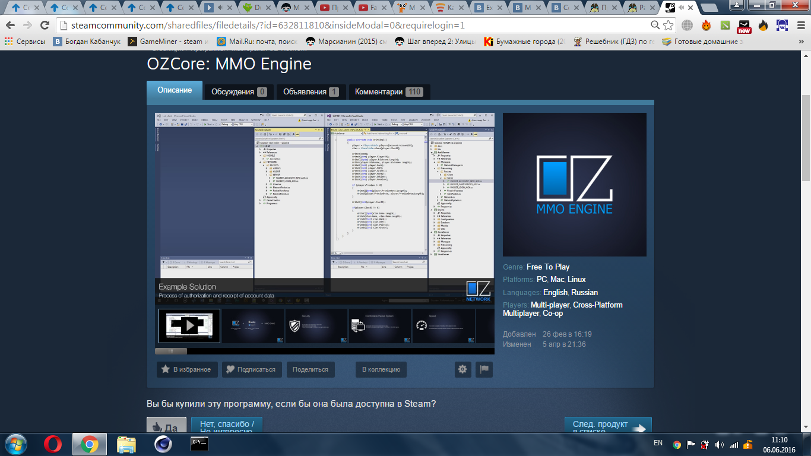
Task: Click the thumbnail strip horizontal scrollbar handle
Action: [171, 351]
